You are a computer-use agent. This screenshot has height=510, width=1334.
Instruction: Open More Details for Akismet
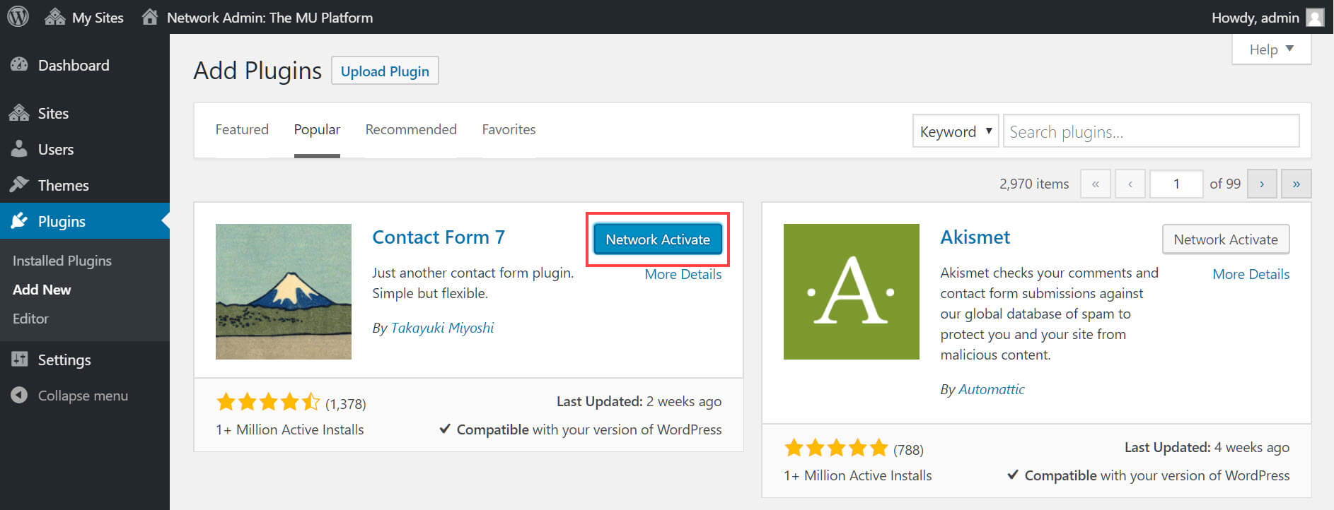coord(1251,275)
